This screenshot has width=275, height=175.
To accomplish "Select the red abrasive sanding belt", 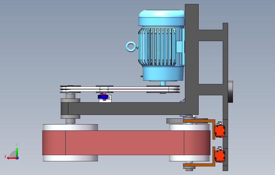I will [126, 143].
